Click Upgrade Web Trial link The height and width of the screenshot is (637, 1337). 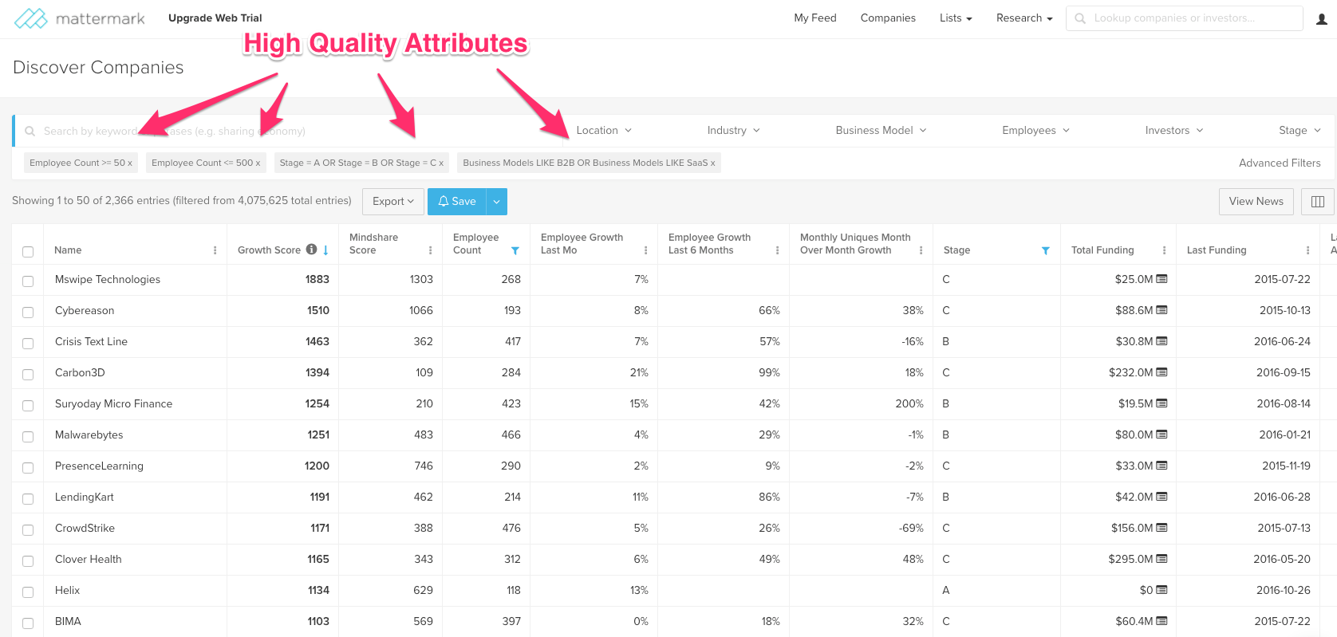[215, 18]
